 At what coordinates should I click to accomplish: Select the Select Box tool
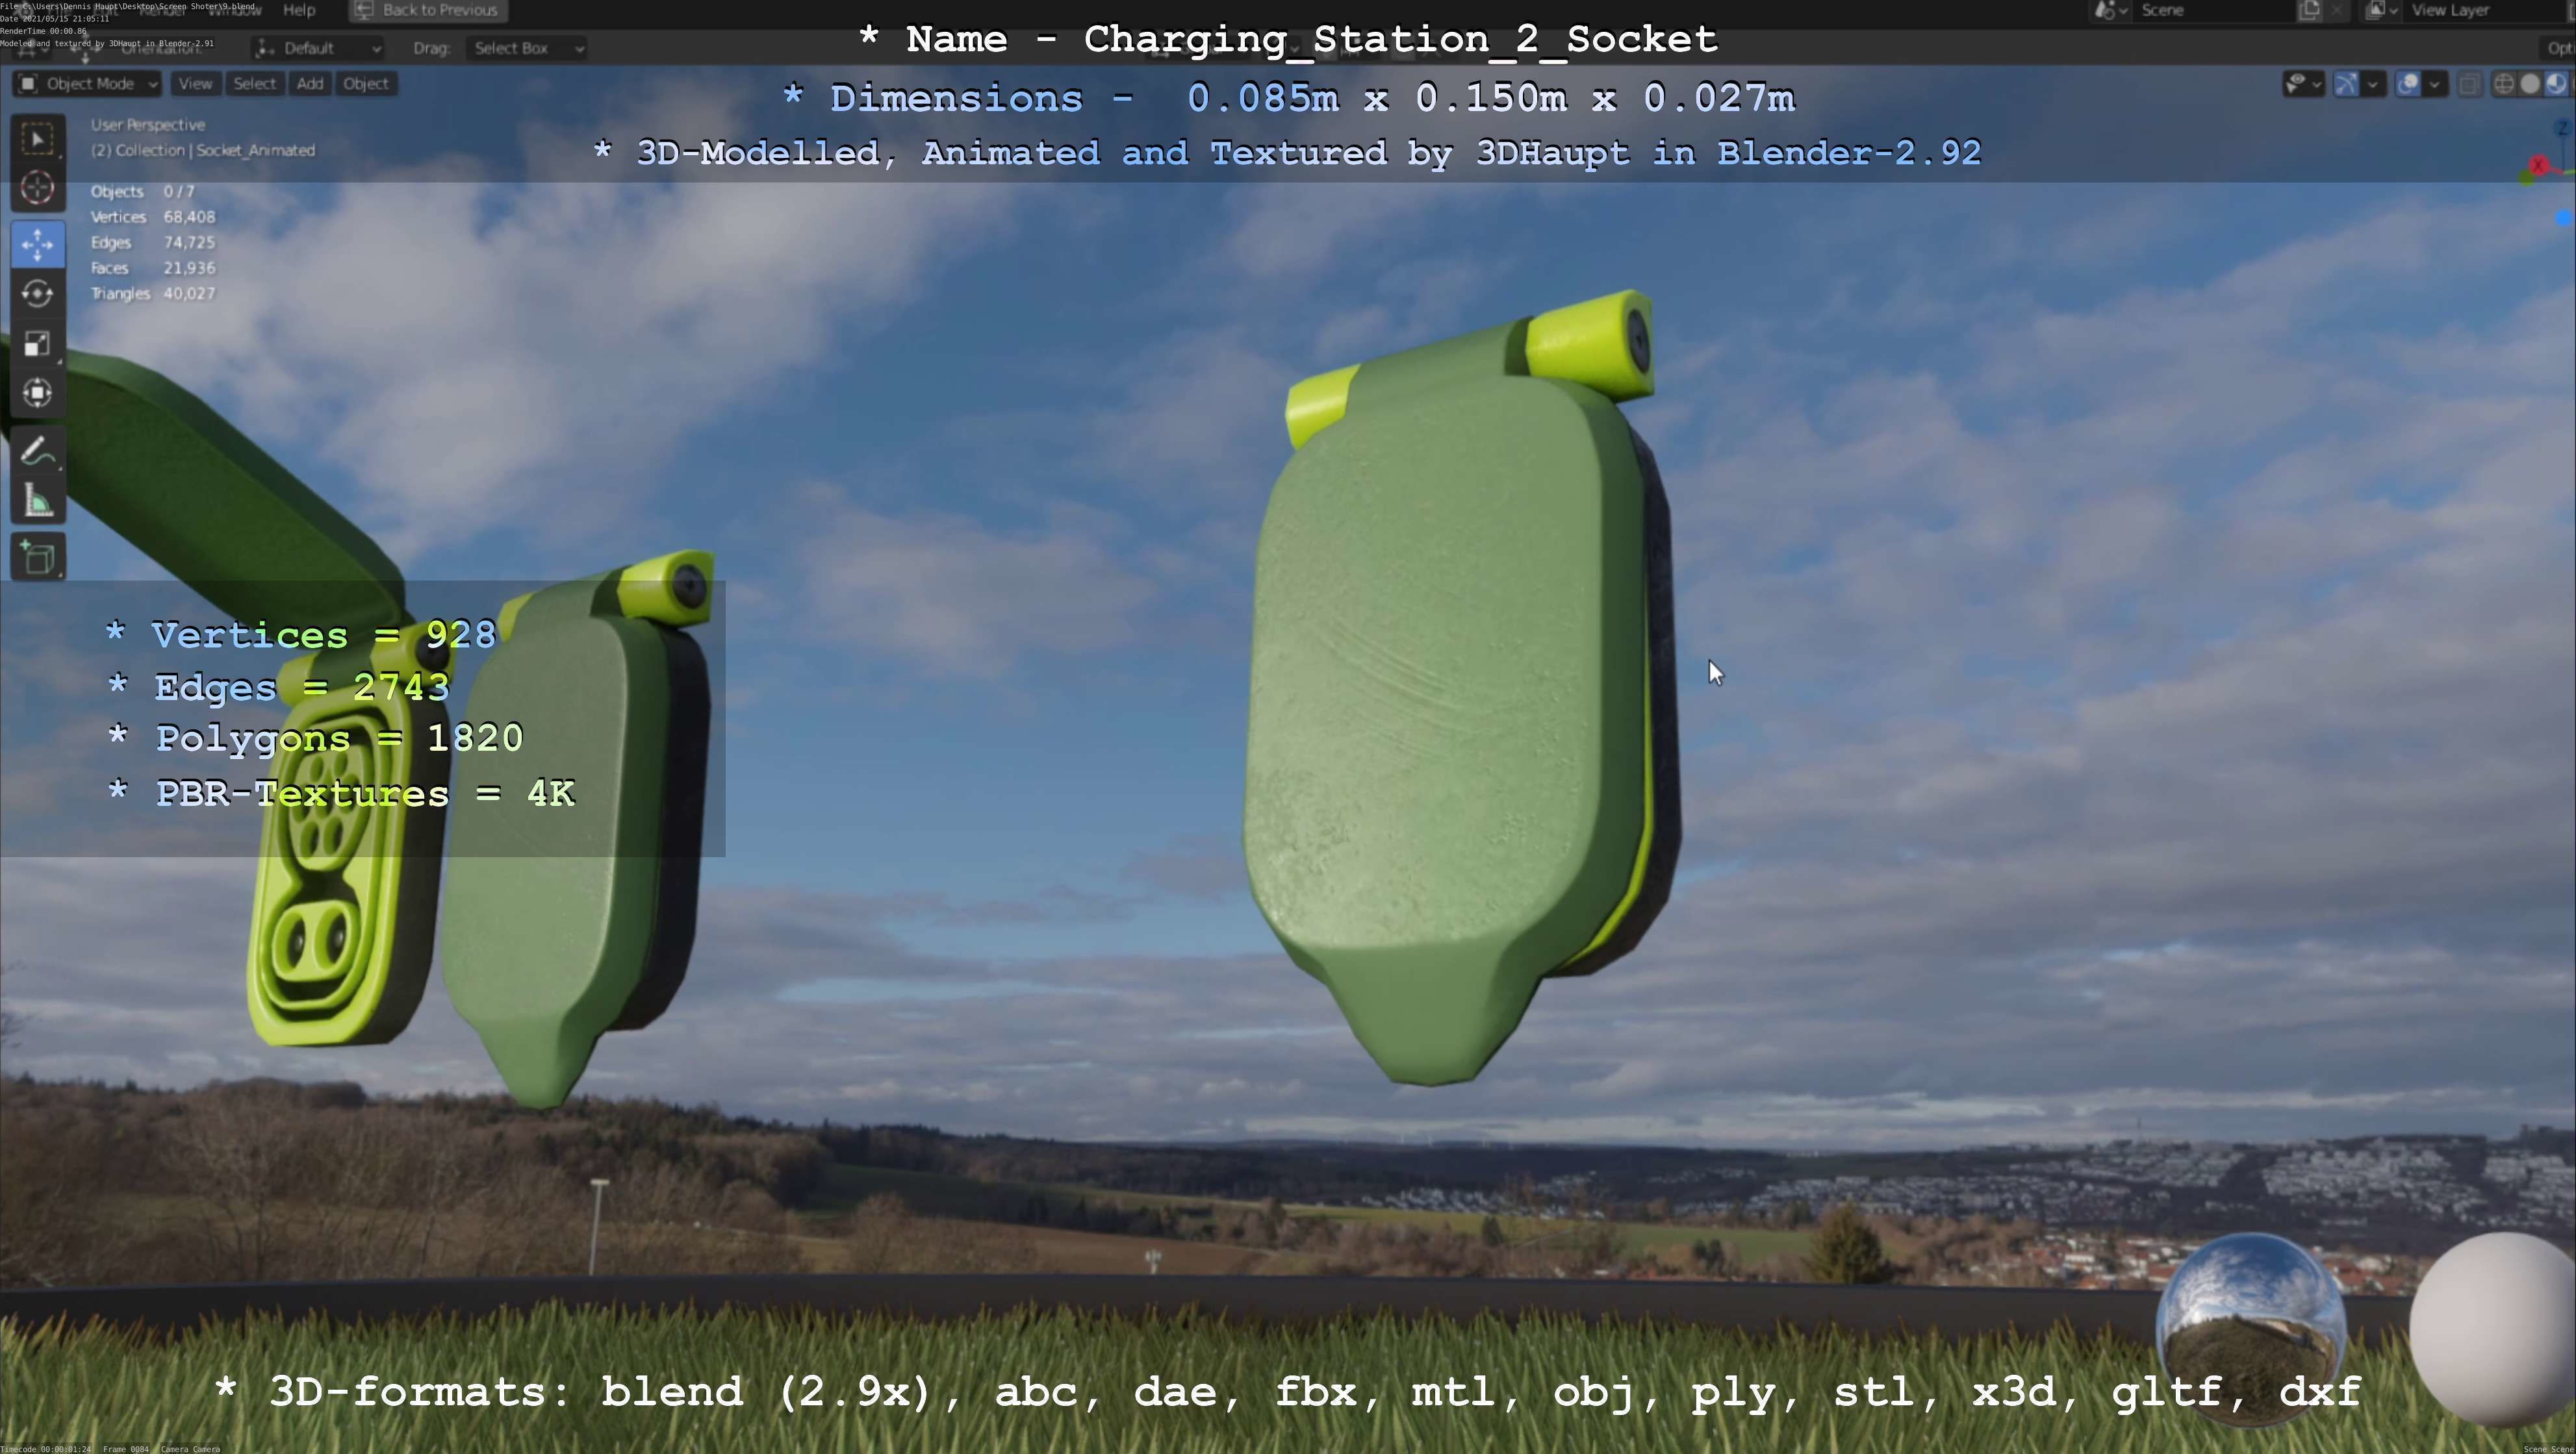tap(38, 139)
